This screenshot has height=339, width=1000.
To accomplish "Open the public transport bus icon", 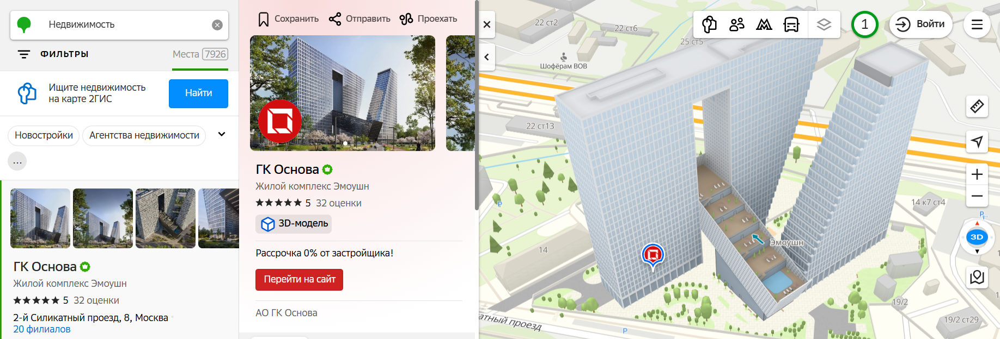I will [x=791, y=24].
